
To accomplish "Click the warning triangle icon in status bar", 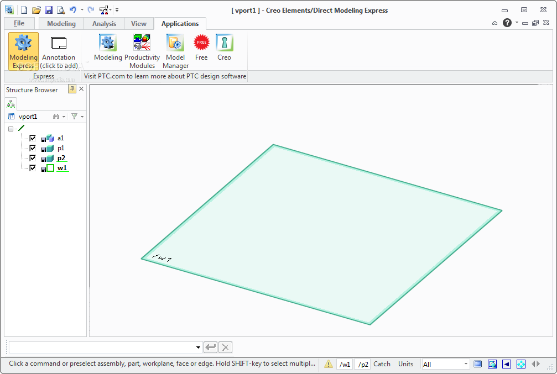I will point(329,364).
